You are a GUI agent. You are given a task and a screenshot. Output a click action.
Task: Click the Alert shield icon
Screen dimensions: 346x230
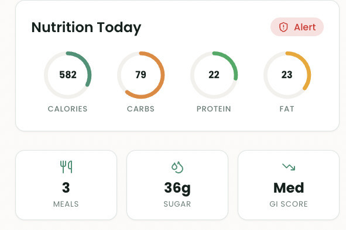point(283,27)
